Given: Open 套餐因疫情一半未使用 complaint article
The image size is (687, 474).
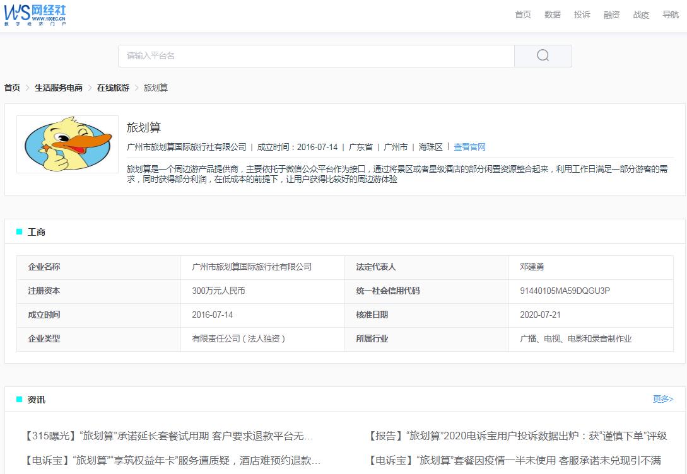Looking at the screenshot, I should 515,460.
